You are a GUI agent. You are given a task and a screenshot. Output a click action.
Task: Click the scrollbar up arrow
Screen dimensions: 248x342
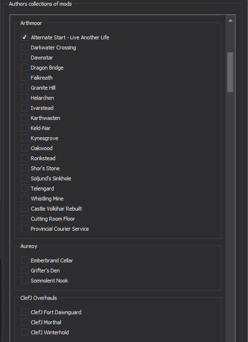pos(230,21)
